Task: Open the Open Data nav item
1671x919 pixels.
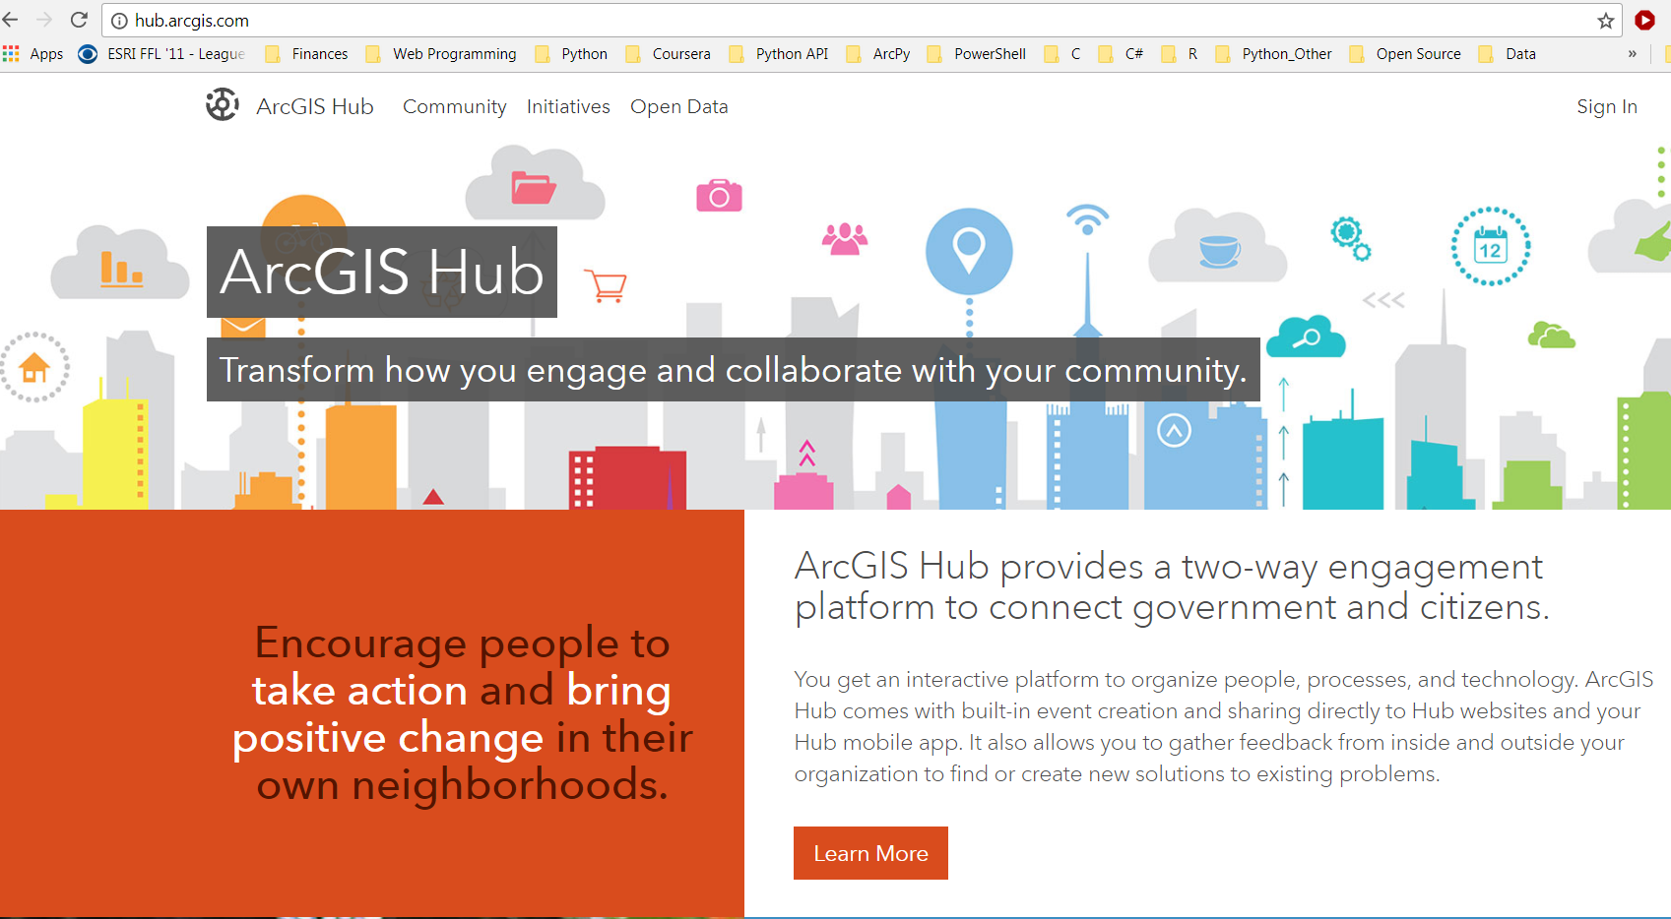Action: [679, 106]
